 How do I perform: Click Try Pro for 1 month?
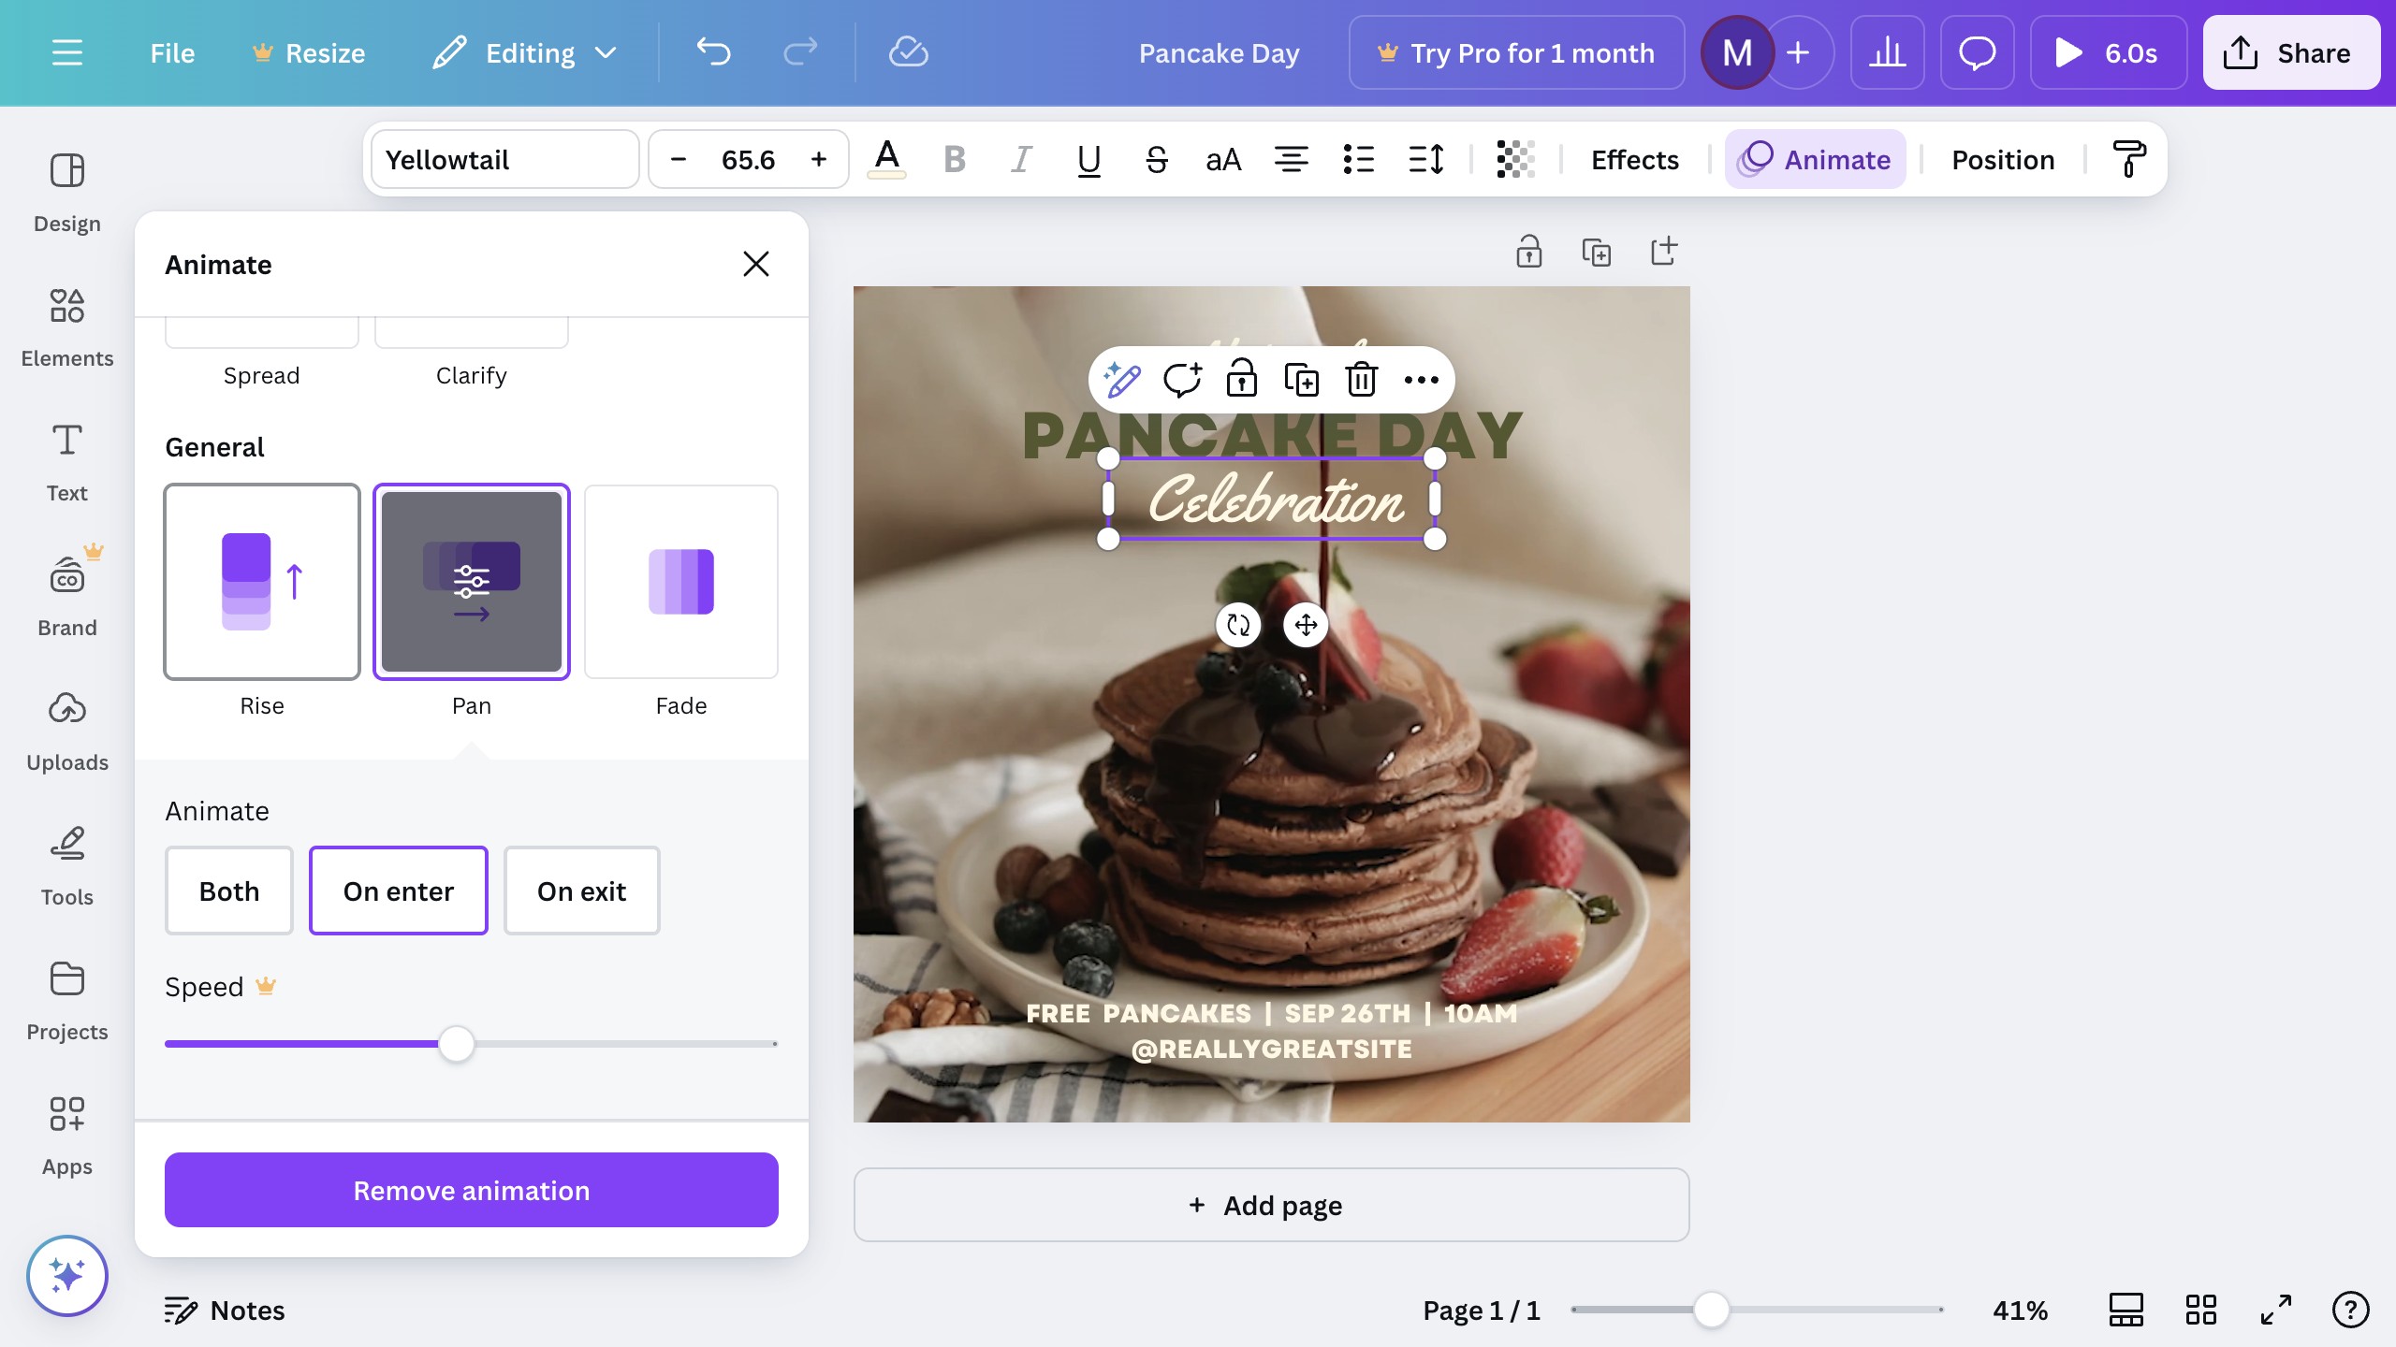point(1516,52)
